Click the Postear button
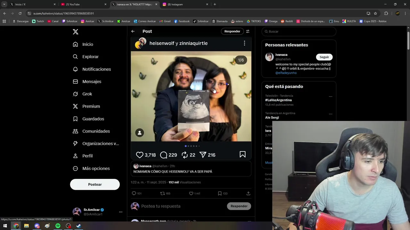Viewport: 410px width, 230px height. 95,184
